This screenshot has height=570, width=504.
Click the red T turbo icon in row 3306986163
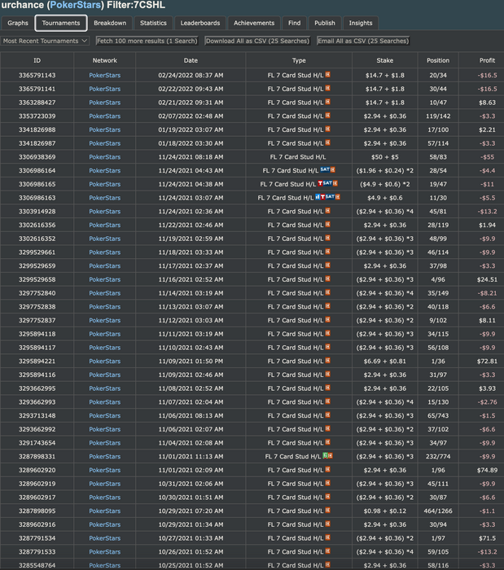322,197
